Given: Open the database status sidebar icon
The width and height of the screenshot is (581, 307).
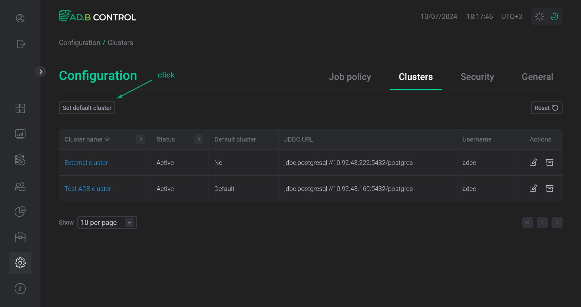Looking at the screenshot, I should click(20, 160).
